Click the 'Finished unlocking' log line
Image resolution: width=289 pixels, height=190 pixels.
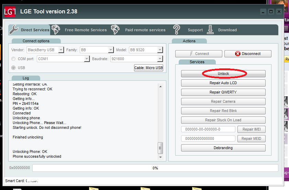click(x=28, y=137)
